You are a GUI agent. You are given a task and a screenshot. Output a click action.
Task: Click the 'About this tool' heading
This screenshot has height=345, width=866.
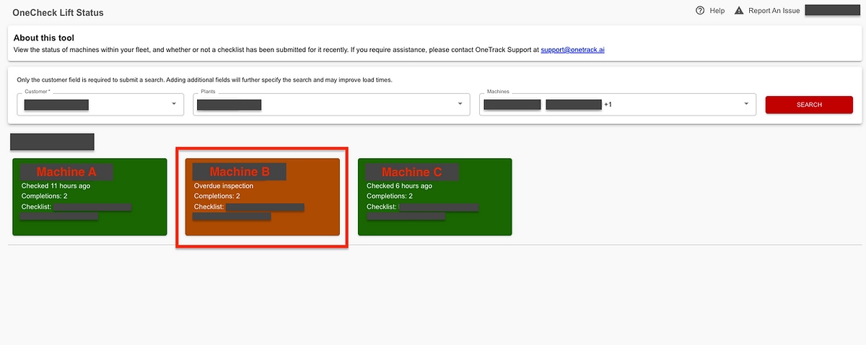tap(44, 38)
